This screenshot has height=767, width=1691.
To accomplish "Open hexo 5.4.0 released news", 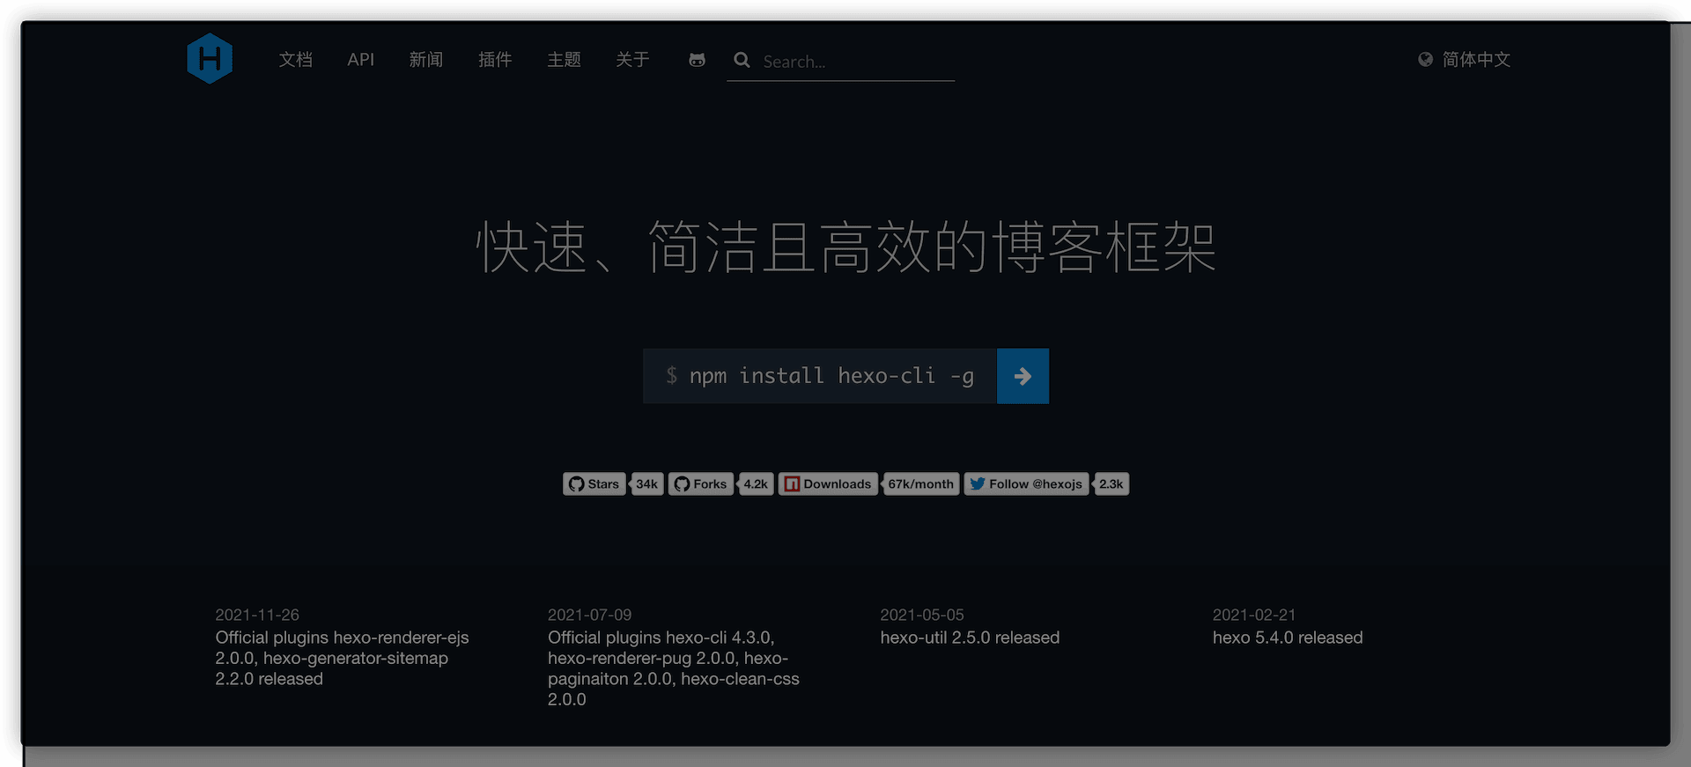I will (x=1288, y=638).
